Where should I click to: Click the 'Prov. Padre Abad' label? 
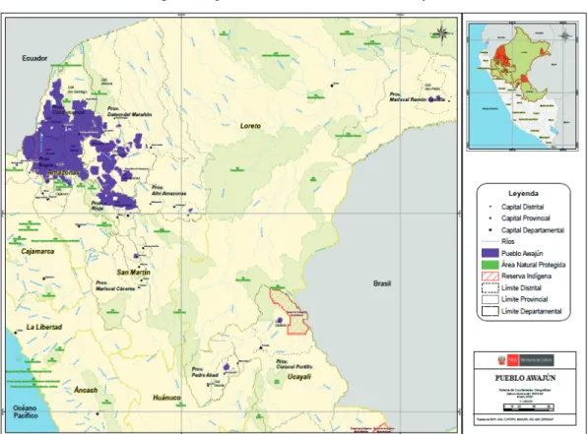click(x=205, y=372)
